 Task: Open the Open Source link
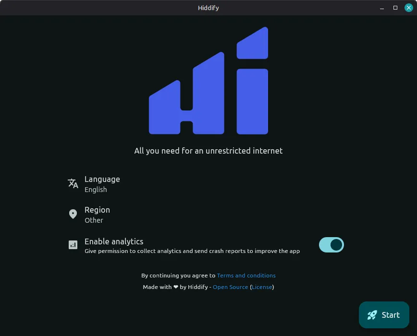230,287
